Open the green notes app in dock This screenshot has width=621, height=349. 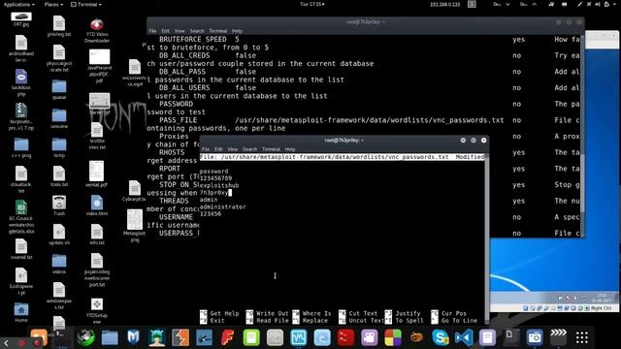coord(251,337)
